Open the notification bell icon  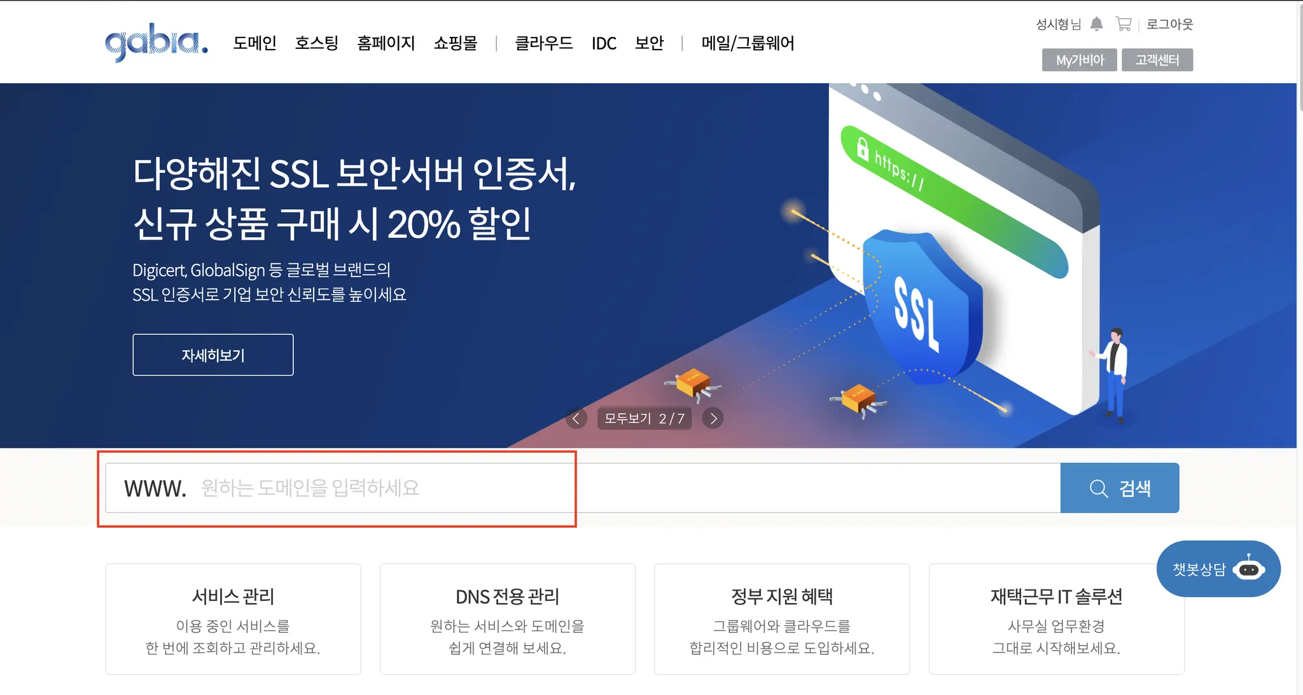pos(1096,24)
